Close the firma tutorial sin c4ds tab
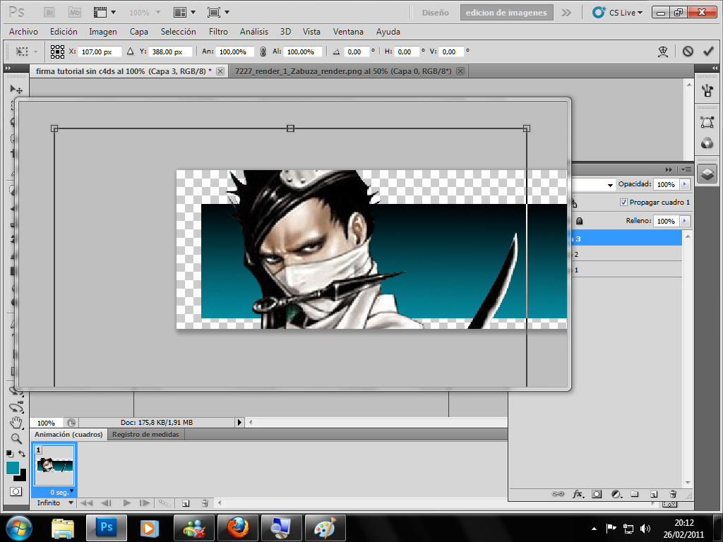The width and height of the screenshot is (723, 542). click(x=220, y=71)
